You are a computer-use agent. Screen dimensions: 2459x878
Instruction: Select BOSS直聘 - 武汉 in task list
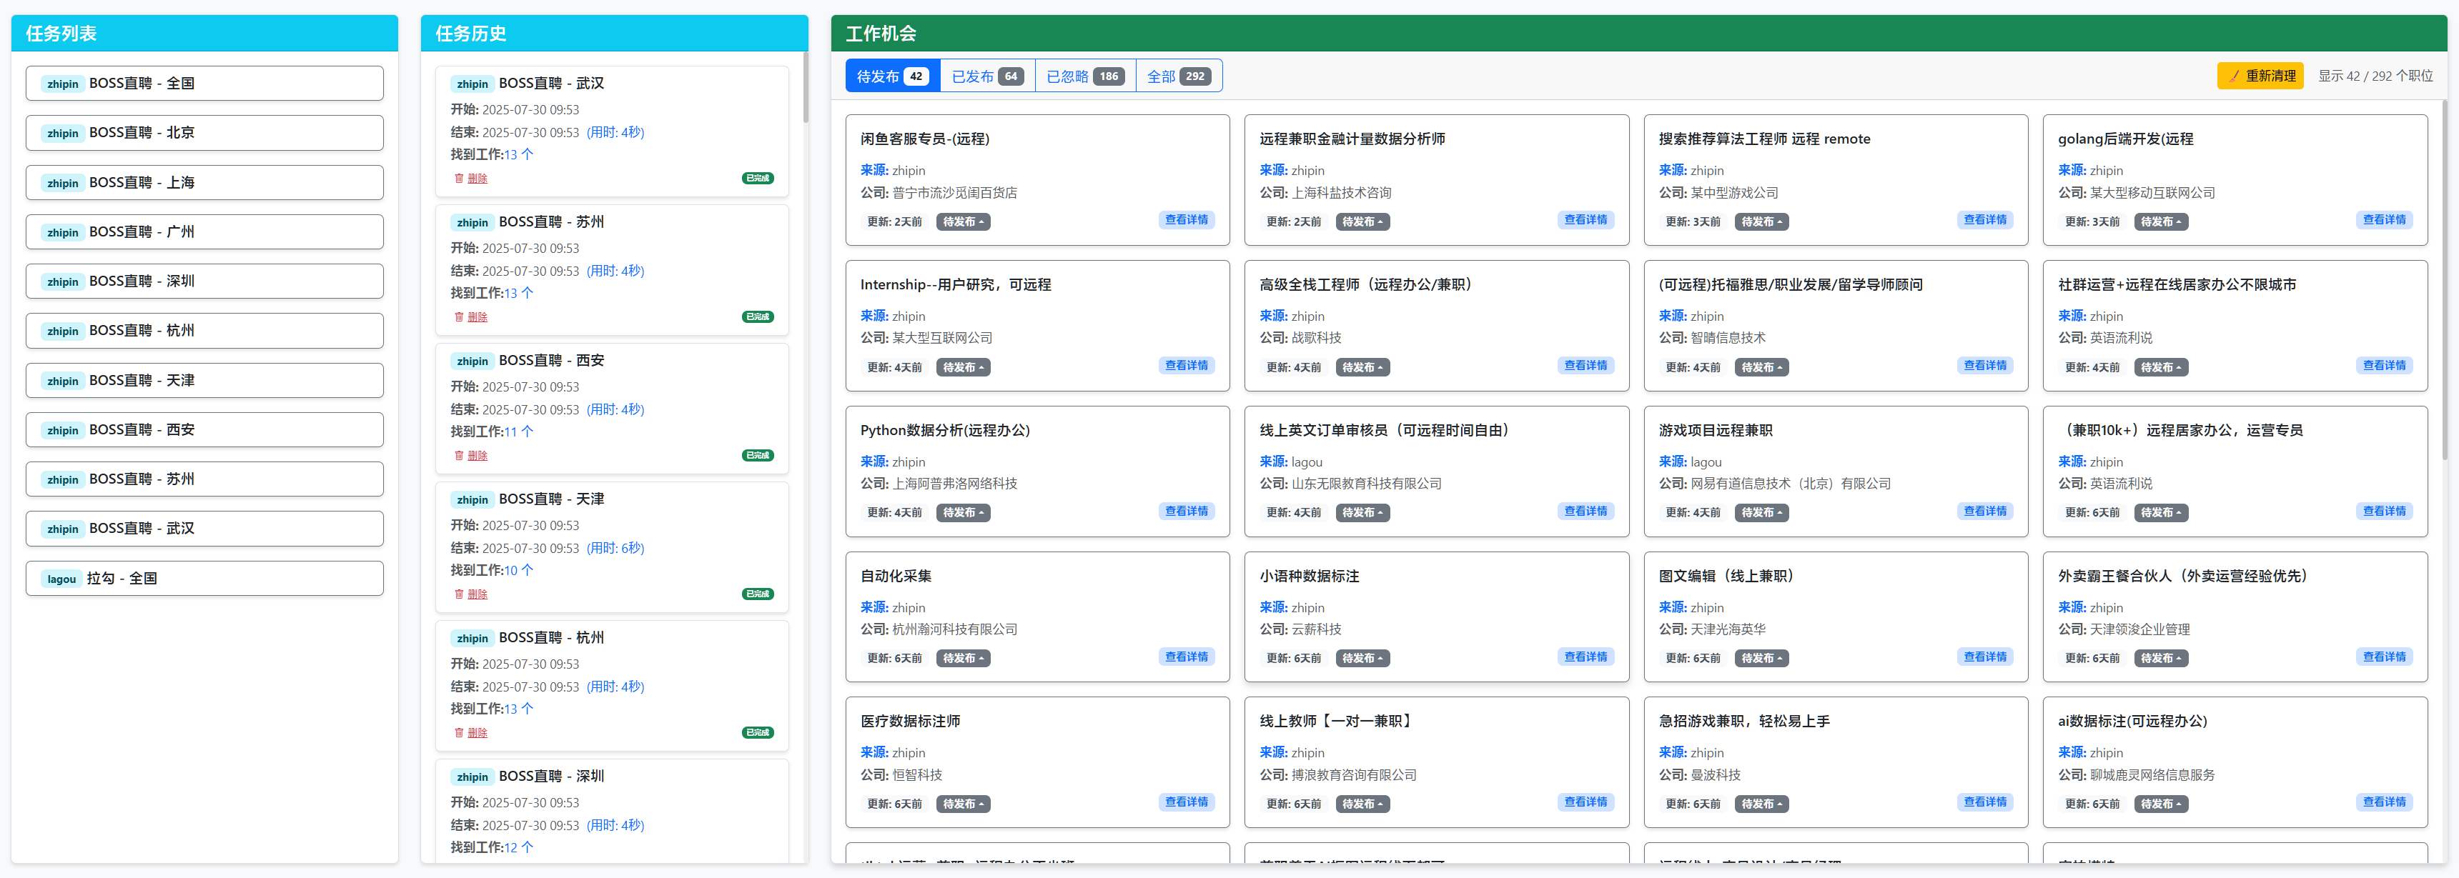tap(204, 529)
